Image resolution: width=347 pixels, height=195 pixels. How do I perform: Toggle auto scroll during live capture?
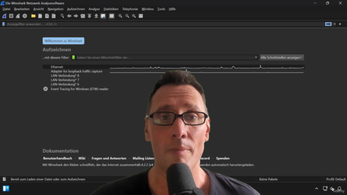tap(103, 16)
